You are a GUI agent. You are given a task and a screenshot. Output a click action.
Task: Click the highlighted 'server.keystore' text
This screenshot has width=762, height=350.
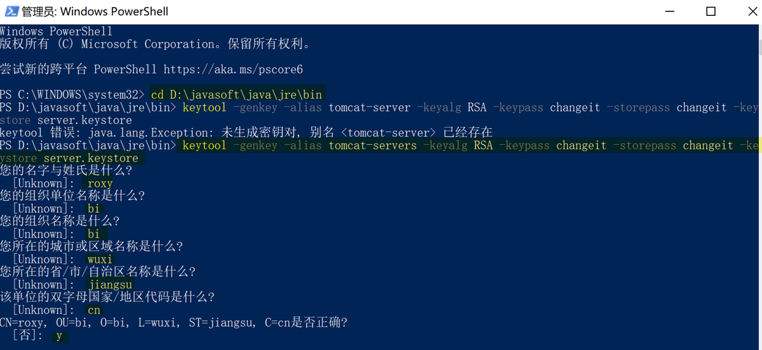pyautogui.click(x=90, y=158)
